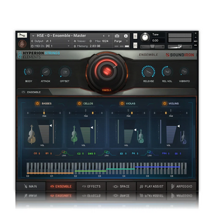The image size is (213, 213).
Task: Switch to the Ensemble tab
Action: coord(61,186)
